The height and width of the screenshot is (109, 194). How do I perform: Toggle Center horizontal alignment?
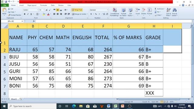pyautogui.click(x=58, y=14)
